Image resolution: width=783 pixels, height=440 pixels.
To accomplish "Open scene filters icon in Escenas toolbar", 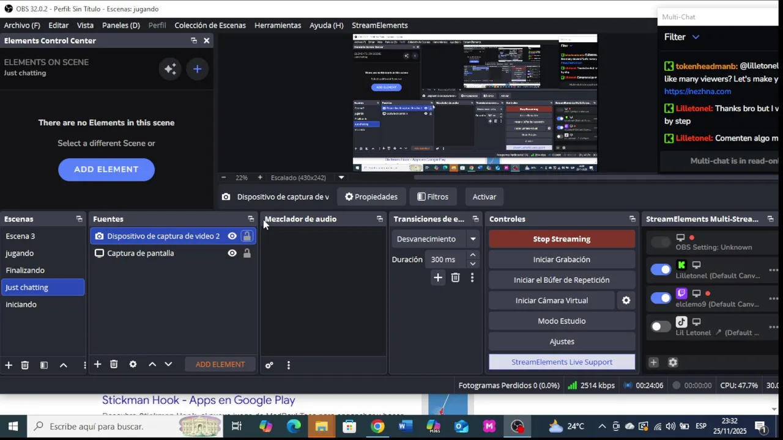I will point(44,365).
